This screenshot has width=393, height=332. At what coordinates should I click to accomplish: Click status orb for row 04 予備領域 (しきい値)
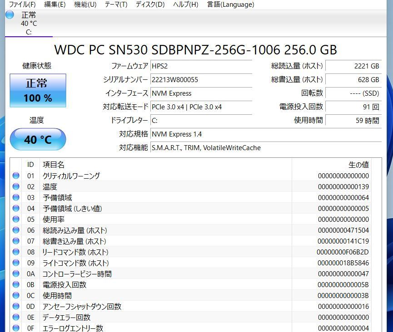[16, 208]
